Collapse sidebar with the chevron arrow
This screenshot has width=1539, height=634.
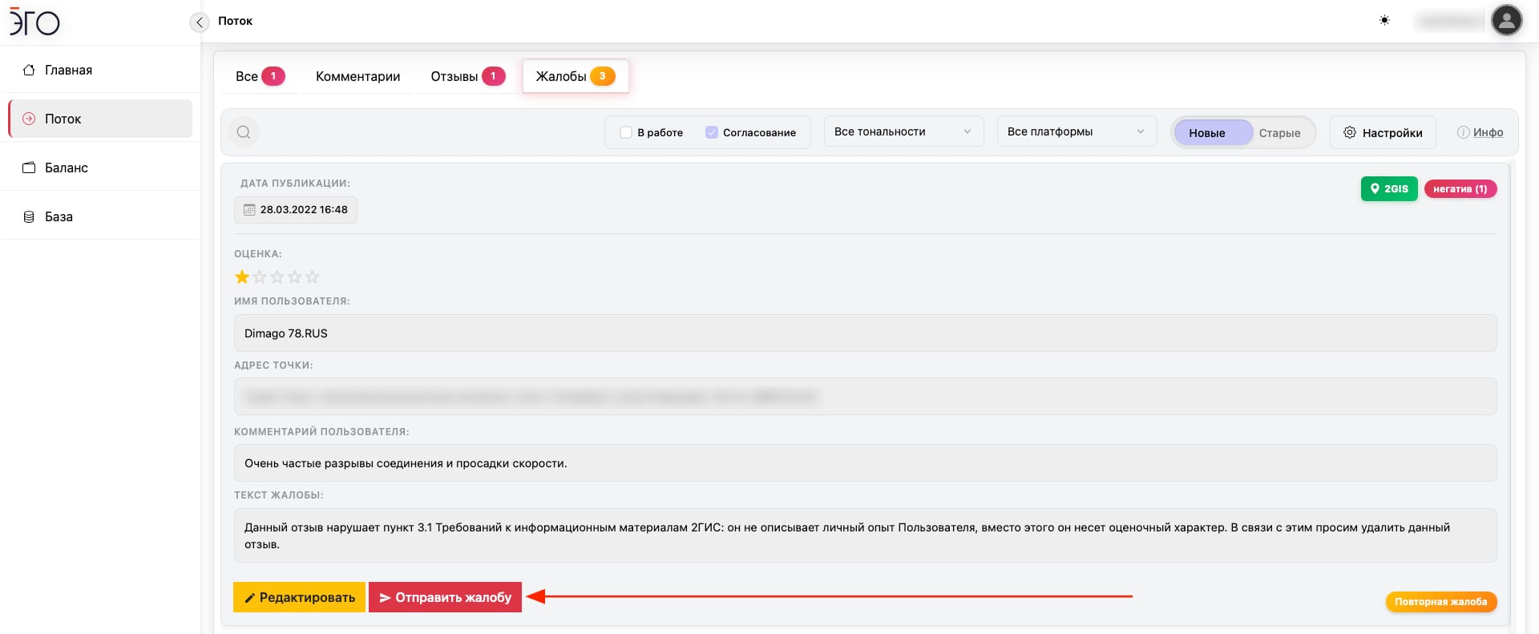pyautogui.click(x=200, y=22)
